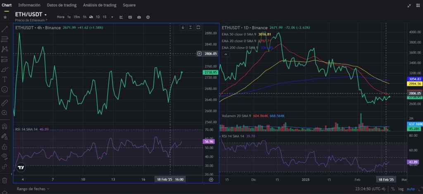Toggle percentage scale button

point(393,189)
